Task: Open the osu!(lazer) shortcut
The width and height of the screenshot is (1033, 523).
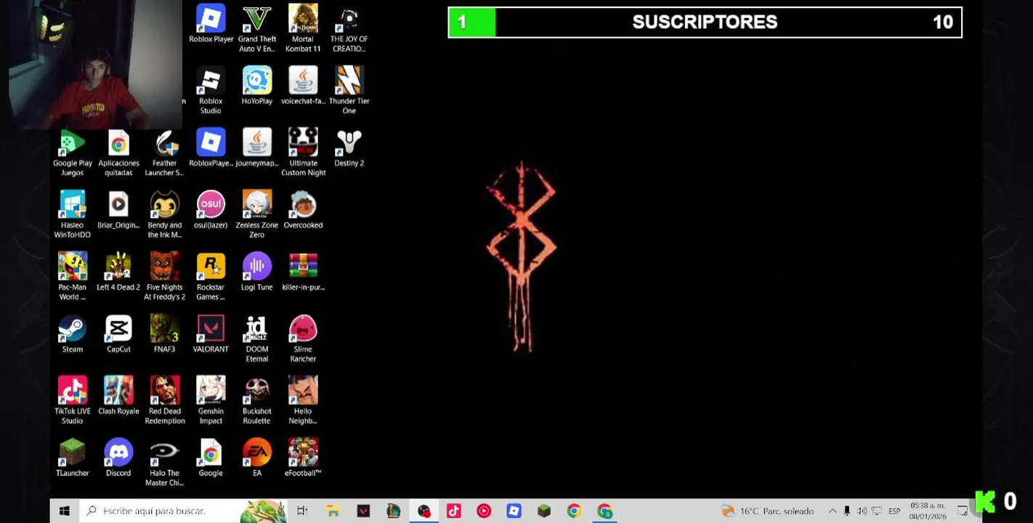Action: 211,211
